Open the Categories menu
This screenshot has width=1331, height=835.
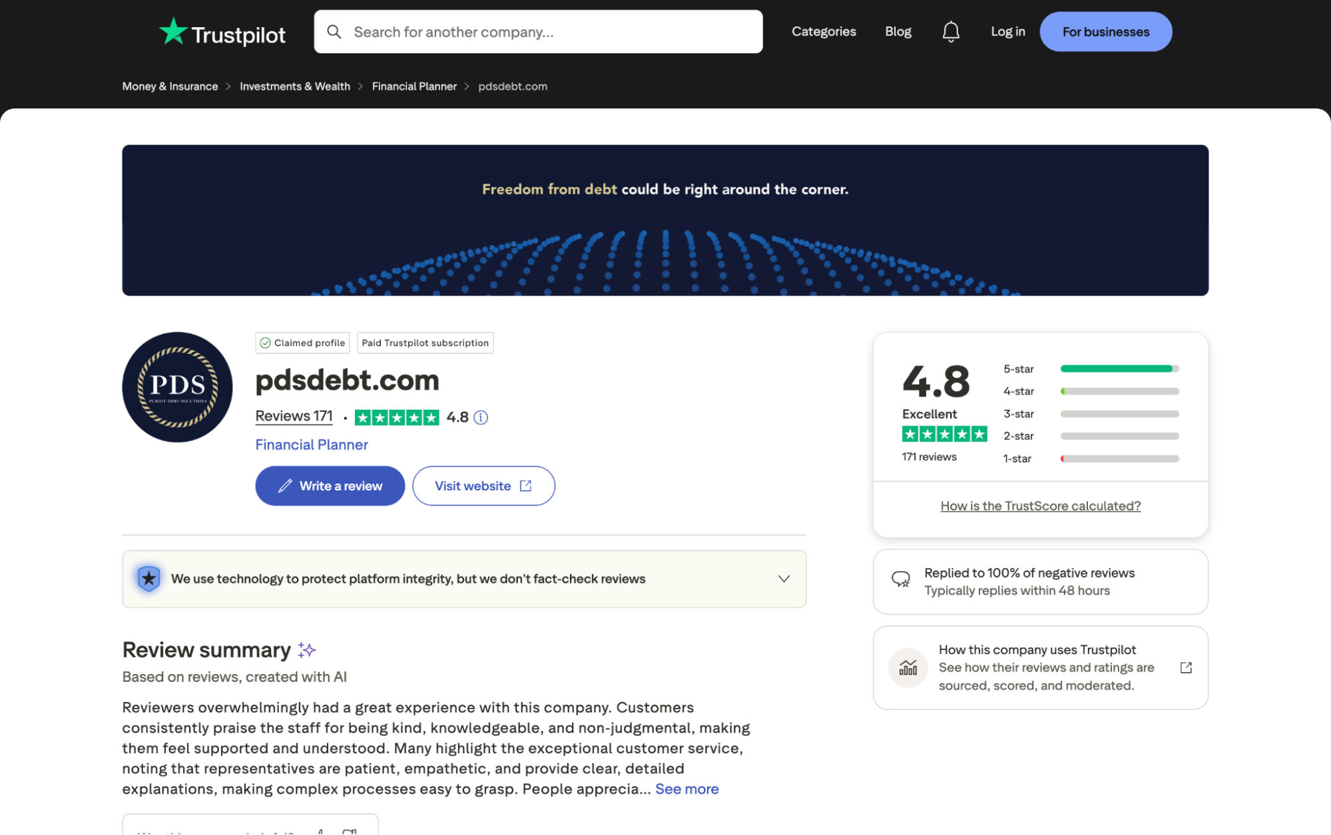pyautogui.click(x=824, y=31)
